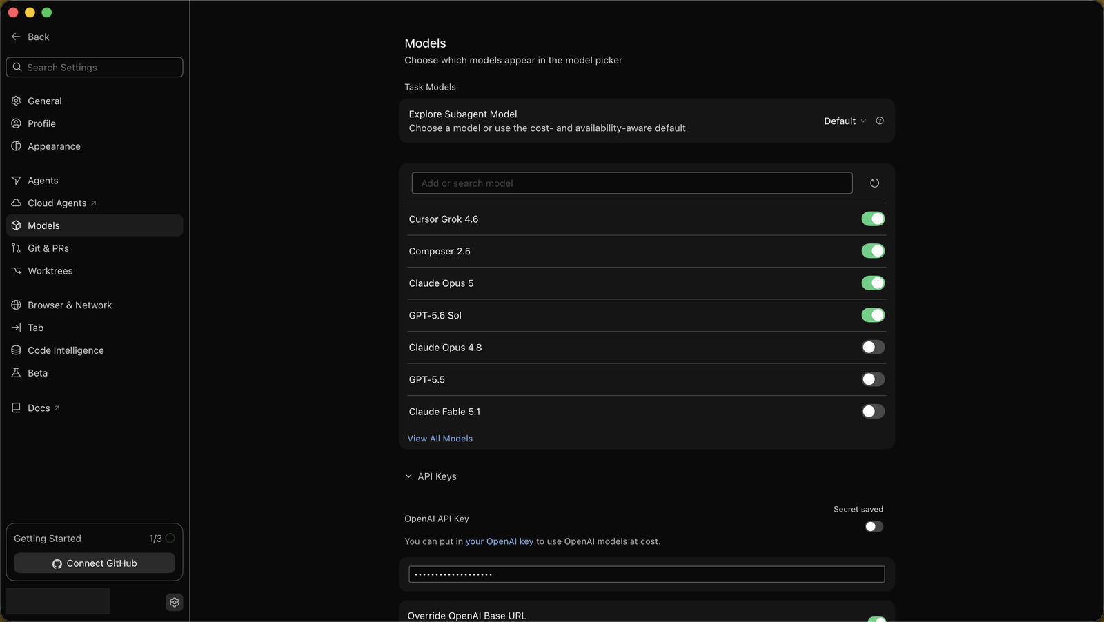This screenshot has height=622, width=1104.
Task: Click the 'Claude Opus 5' model name
Action: point(441,283)
